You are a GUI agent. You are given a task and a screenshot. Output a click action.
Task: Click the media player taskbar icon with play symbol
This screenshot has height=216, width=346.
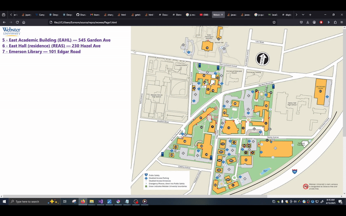pyautogui.click(x=144, y=201)
